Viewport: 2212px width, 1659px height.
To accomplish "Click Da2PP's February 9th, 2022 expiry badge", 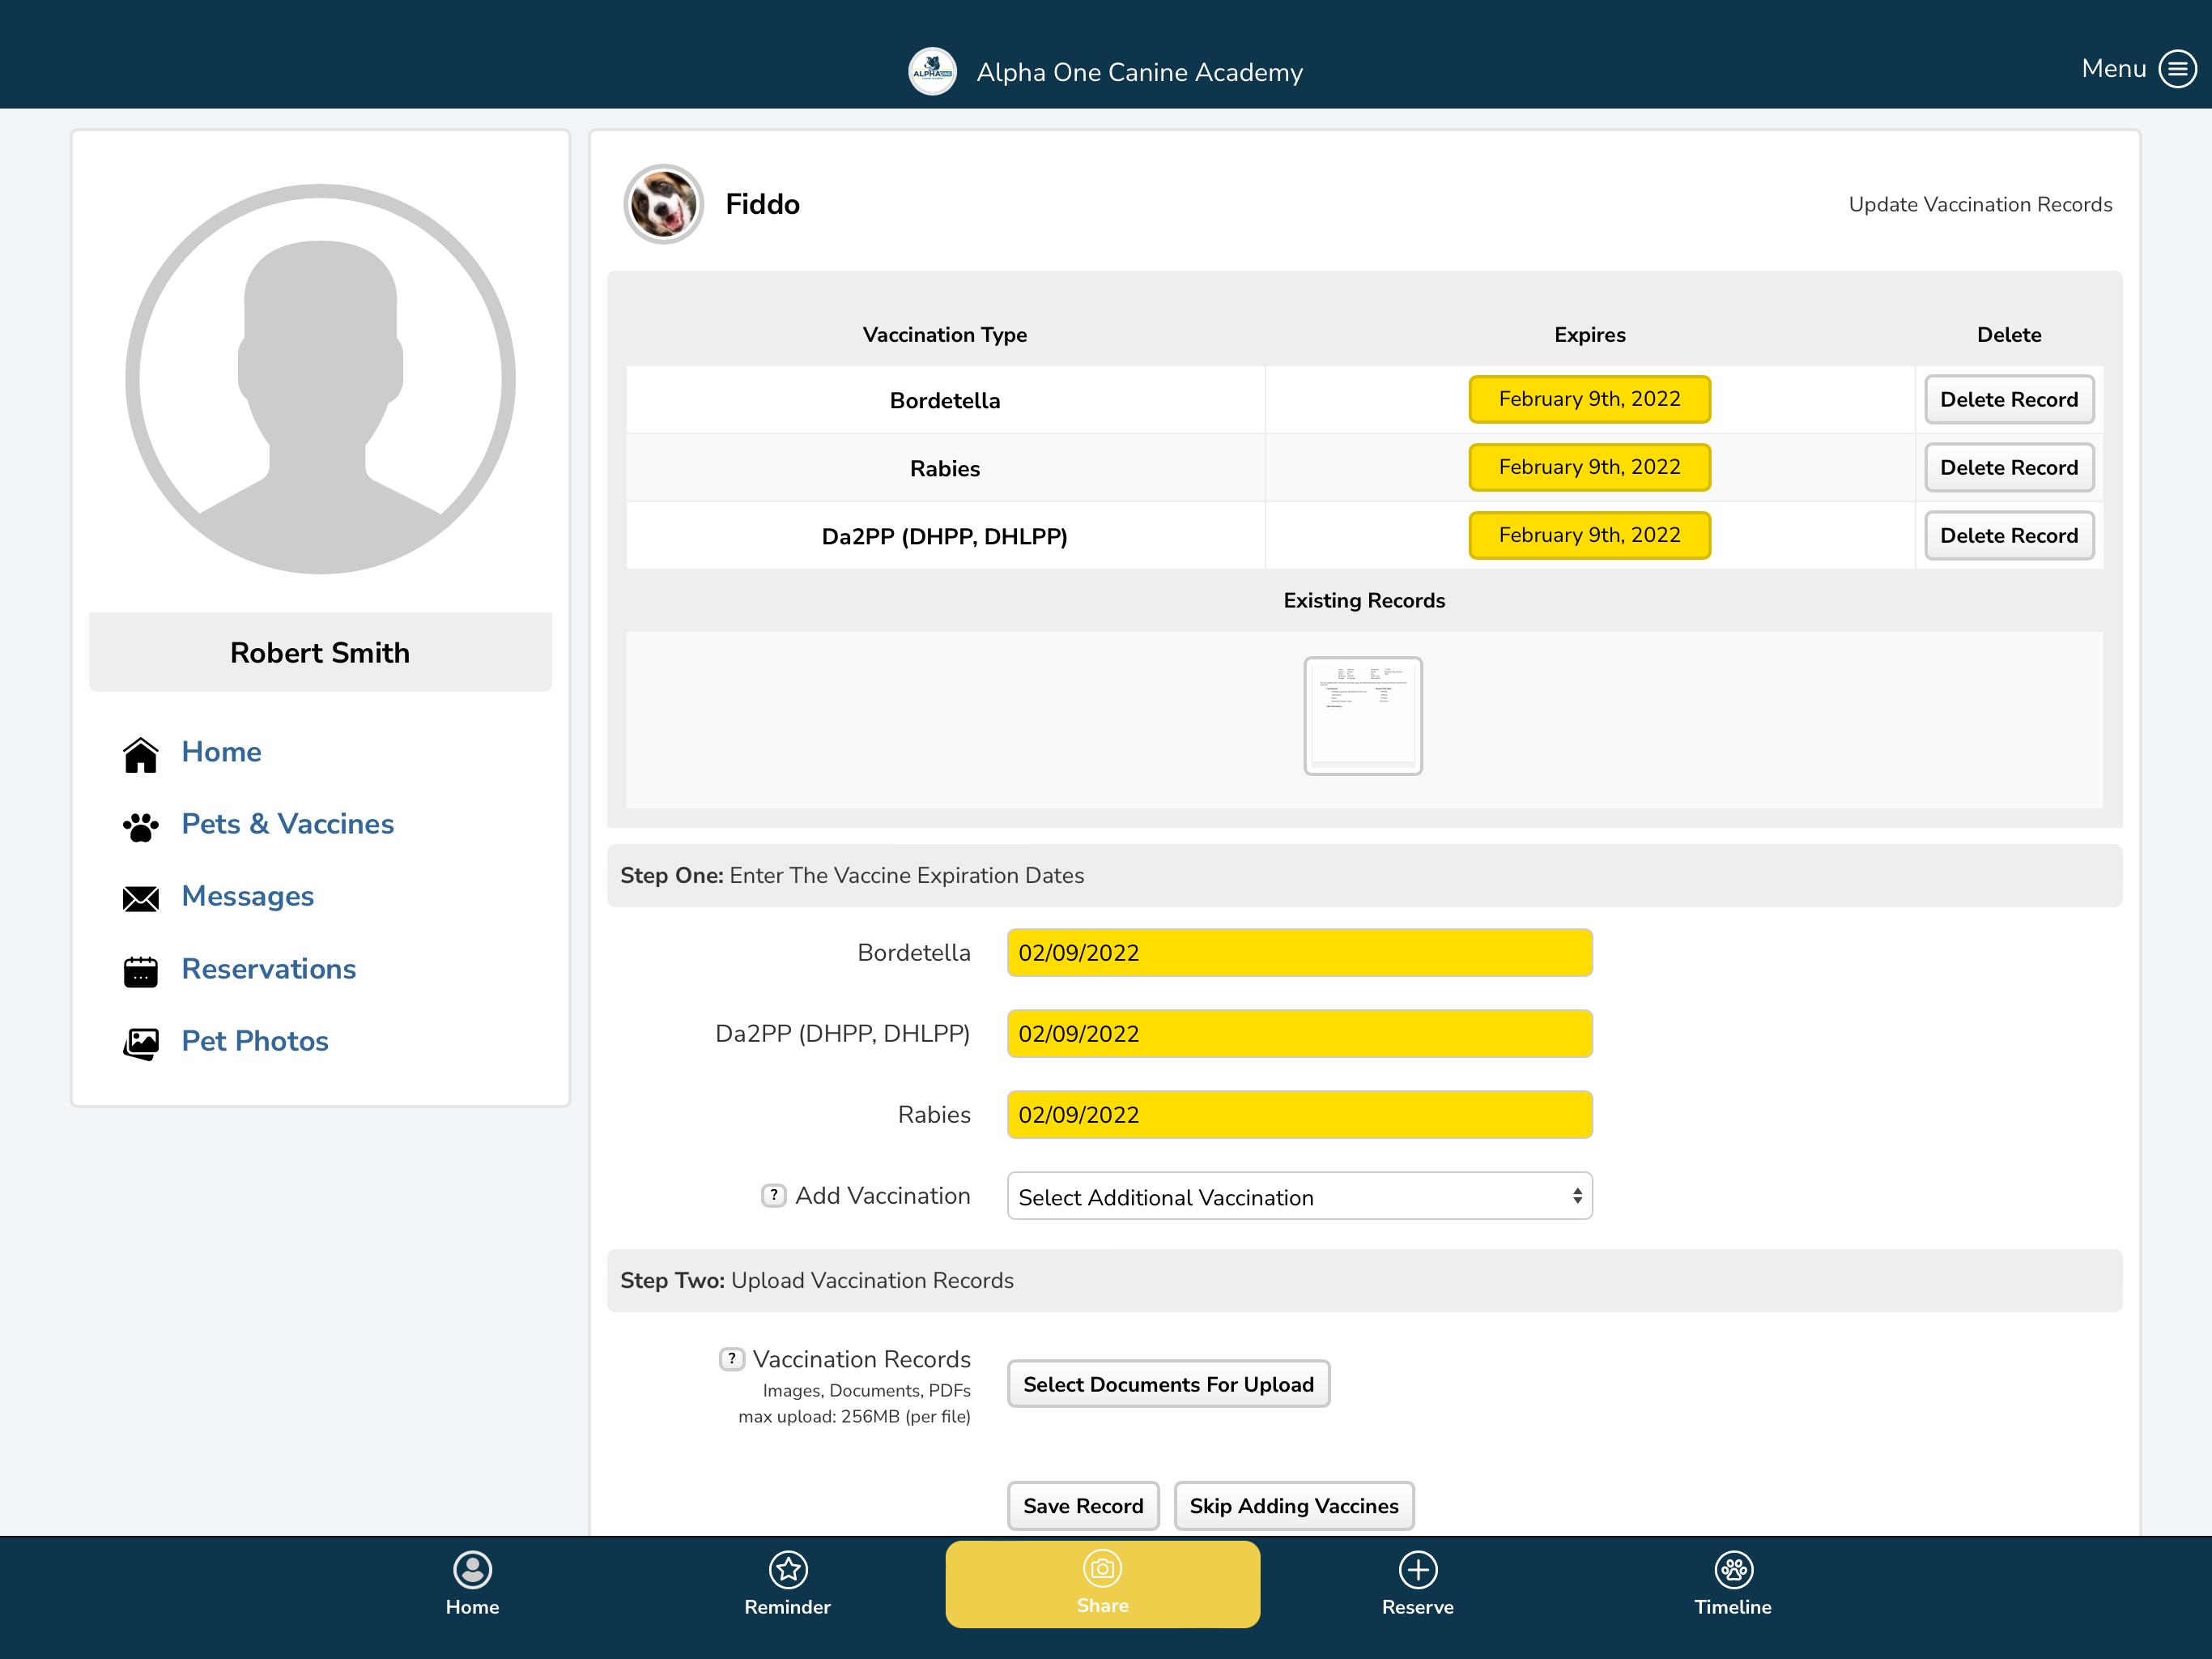I will [1589, 535].
